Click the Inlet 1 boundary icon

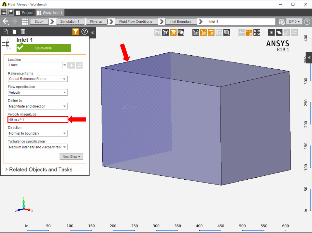point(7,44)
